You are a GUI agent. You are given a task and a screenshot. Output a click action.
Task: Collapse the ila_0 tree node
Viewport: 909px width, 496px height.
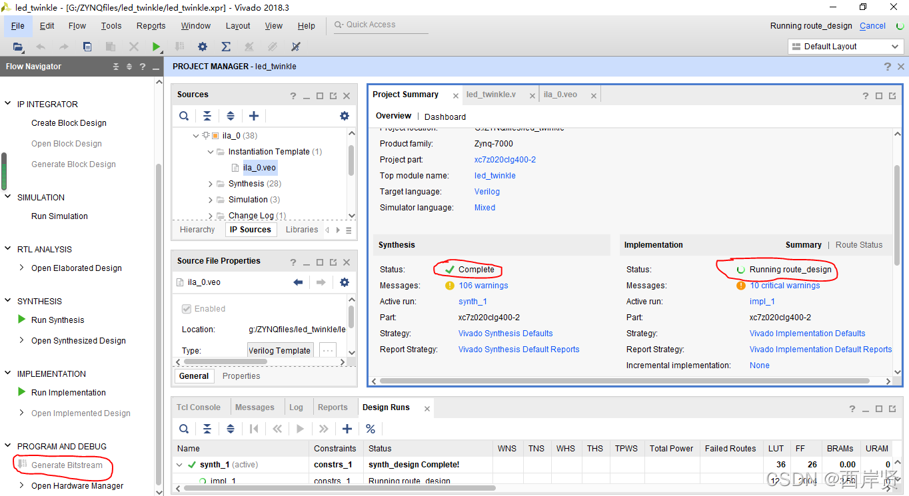click(x=195, y=135)
